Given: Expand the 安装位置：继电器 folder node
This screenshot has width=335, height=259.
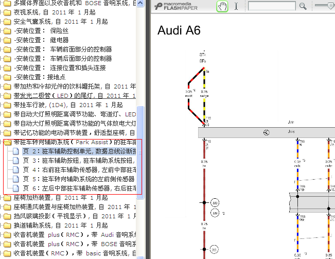Looking at the screenshot, I should click(x=1, y=40).
